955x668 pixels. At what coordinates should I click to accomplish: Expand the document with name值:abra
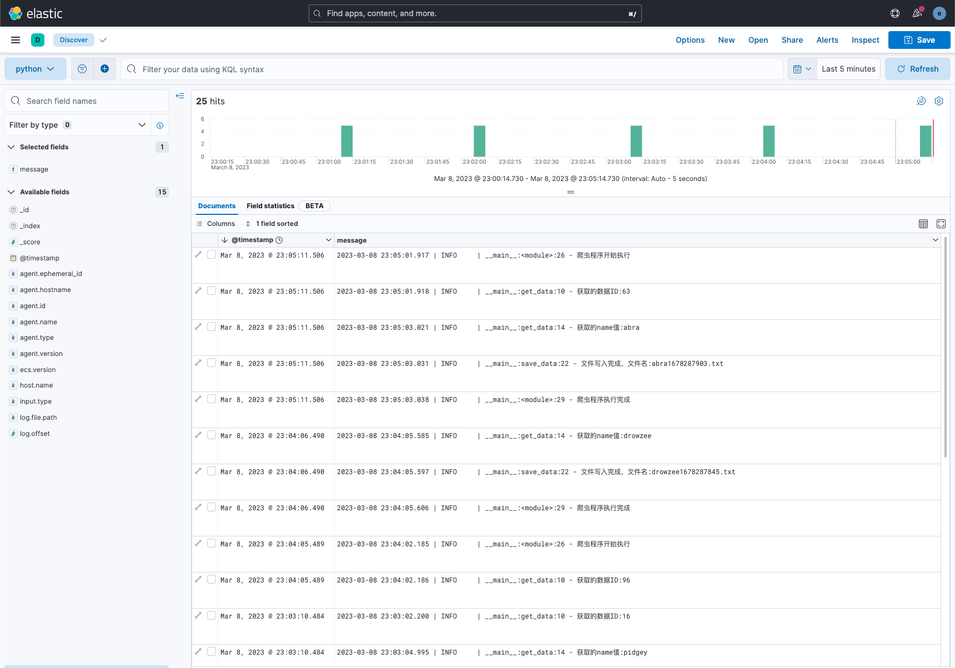click(198, 327)
